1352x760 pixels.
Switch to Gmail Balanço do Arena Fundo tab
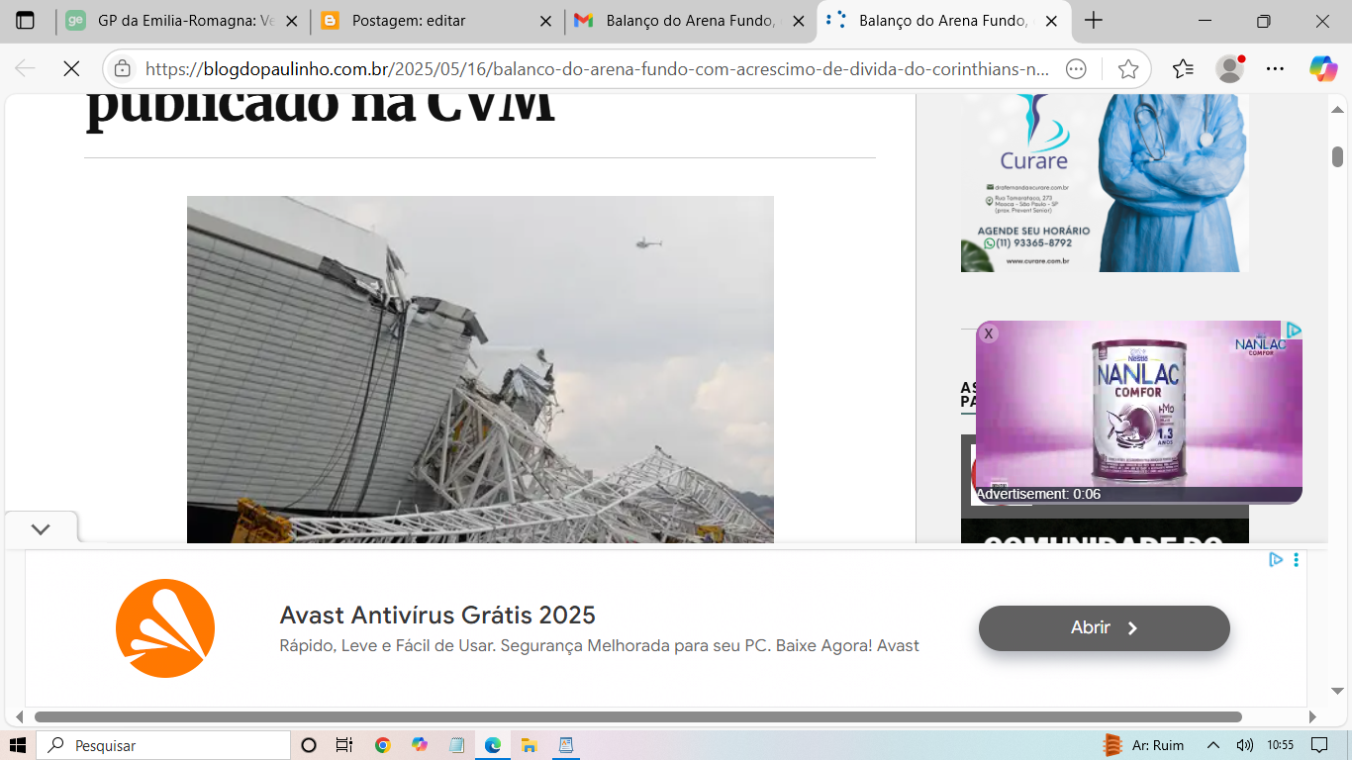690,21
